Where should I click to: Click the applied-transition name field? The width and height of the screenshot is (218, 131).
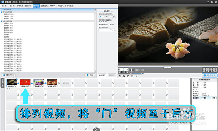[105, 17]
